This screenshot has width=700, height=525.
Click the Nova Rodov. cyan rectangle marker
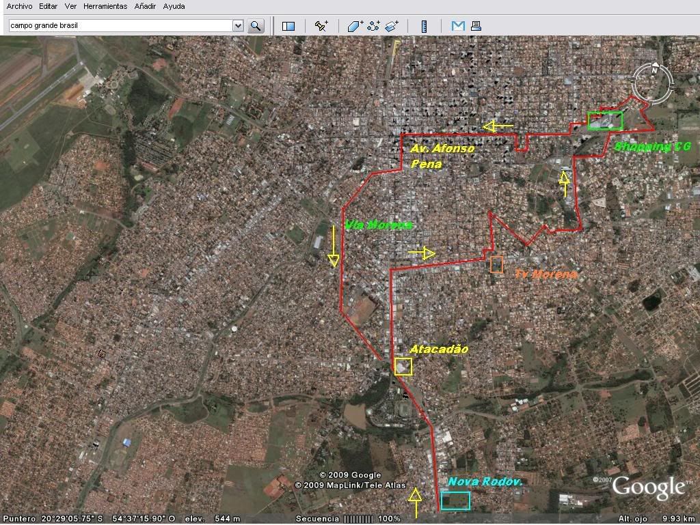click(x=455, y=500)
